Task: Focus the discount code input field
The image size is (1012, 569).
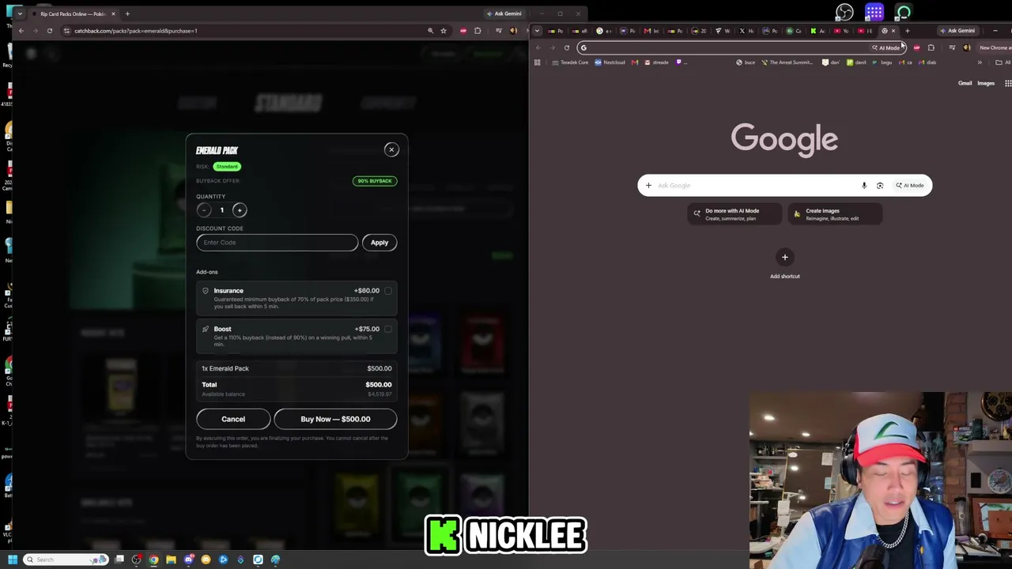Action: pos(277,243)
